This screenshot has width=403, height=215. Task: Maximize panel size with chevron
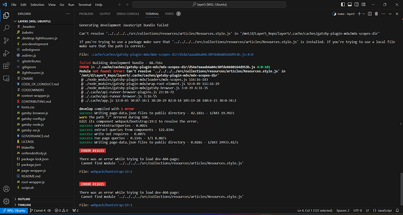(390, 14)
